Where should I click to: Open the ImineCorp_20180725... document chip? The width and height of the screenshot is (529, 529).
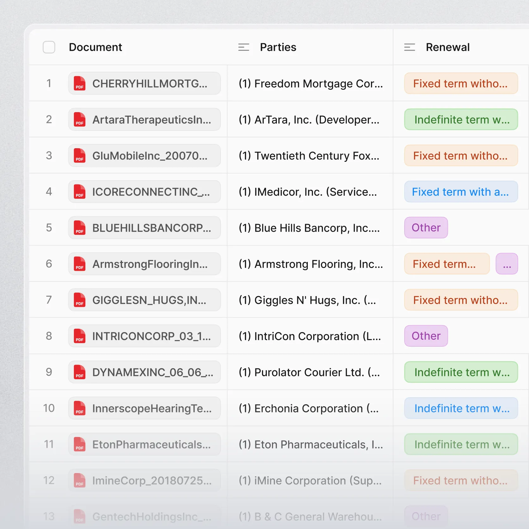[144, 480]
